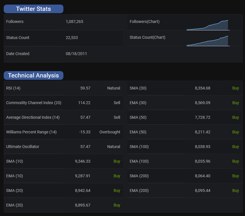Viewport: 245px width, 216px height.
Task: Click the "Ultimate Oscillator" label
Action: (23, 147)
